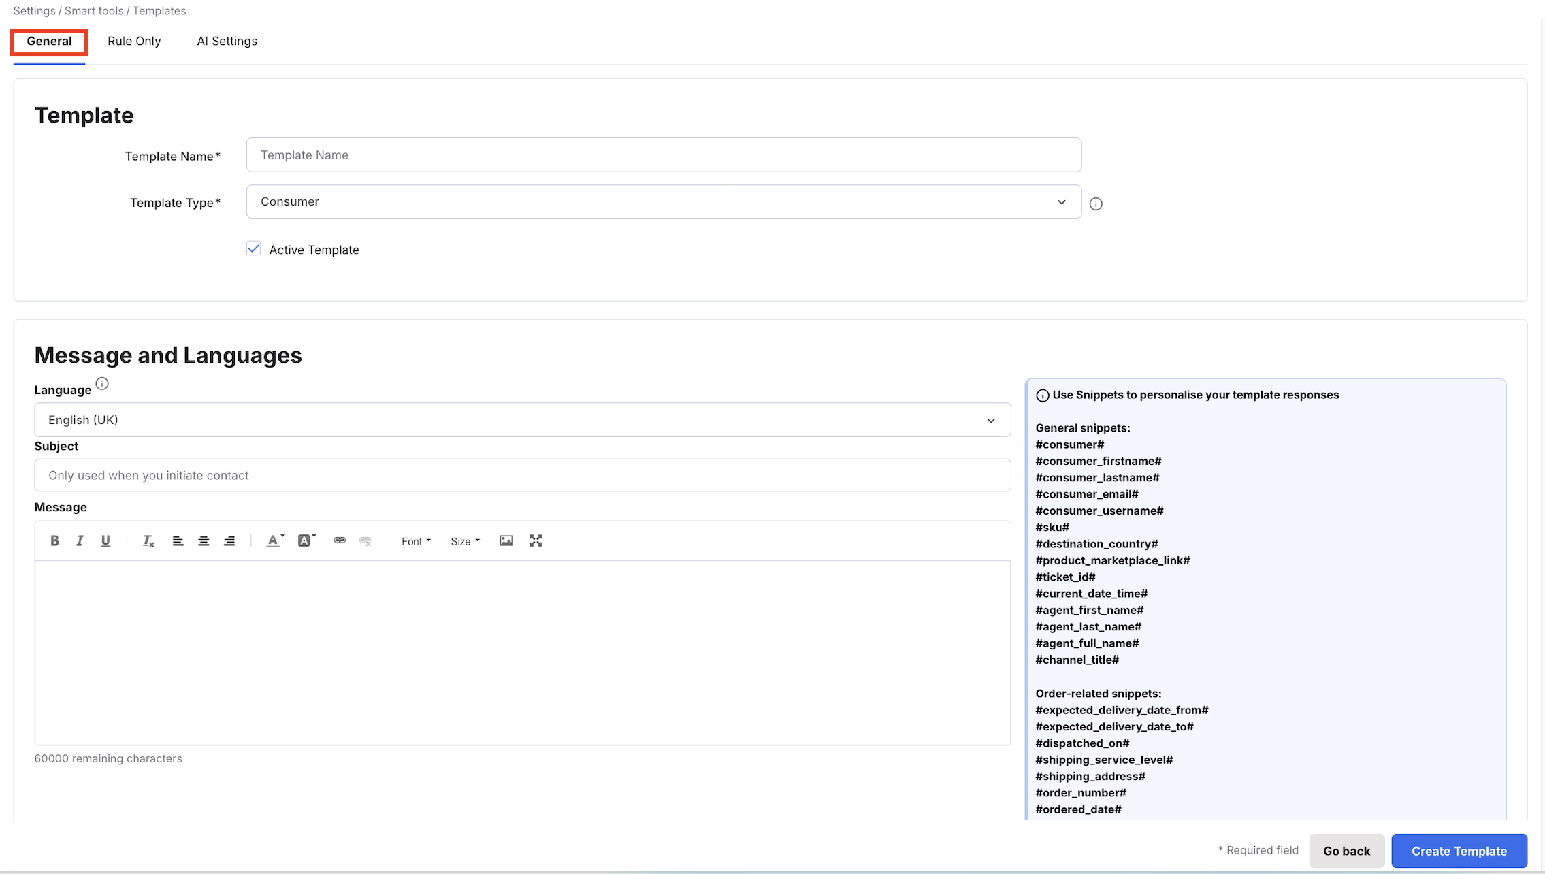
Task: Click the #sku# snippet
Action: (1052, 528)
